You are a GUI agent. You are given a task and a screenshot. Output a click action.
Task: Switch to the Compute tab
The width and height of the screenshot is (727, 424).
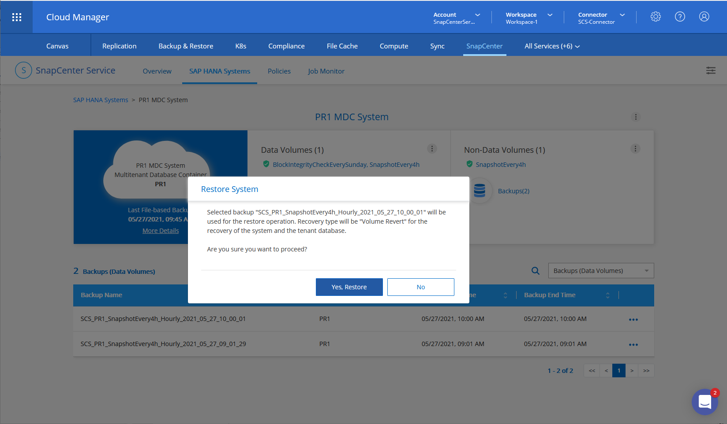click(394, 46)
